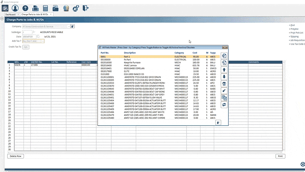The width and height of the screenshot is (305, 172).
Task: Click the Print Pick List link
Action: click(x=296, y=33)
